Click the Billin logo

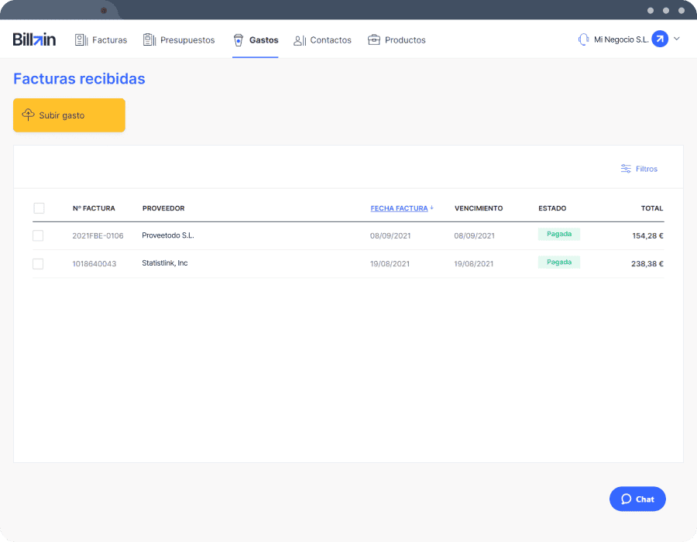click(34, 39)
